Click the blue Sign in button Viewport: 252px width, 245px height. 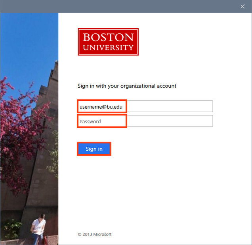94,149
